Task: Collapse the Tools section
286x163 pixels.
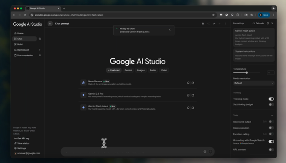Action: (x=272, y=115)
